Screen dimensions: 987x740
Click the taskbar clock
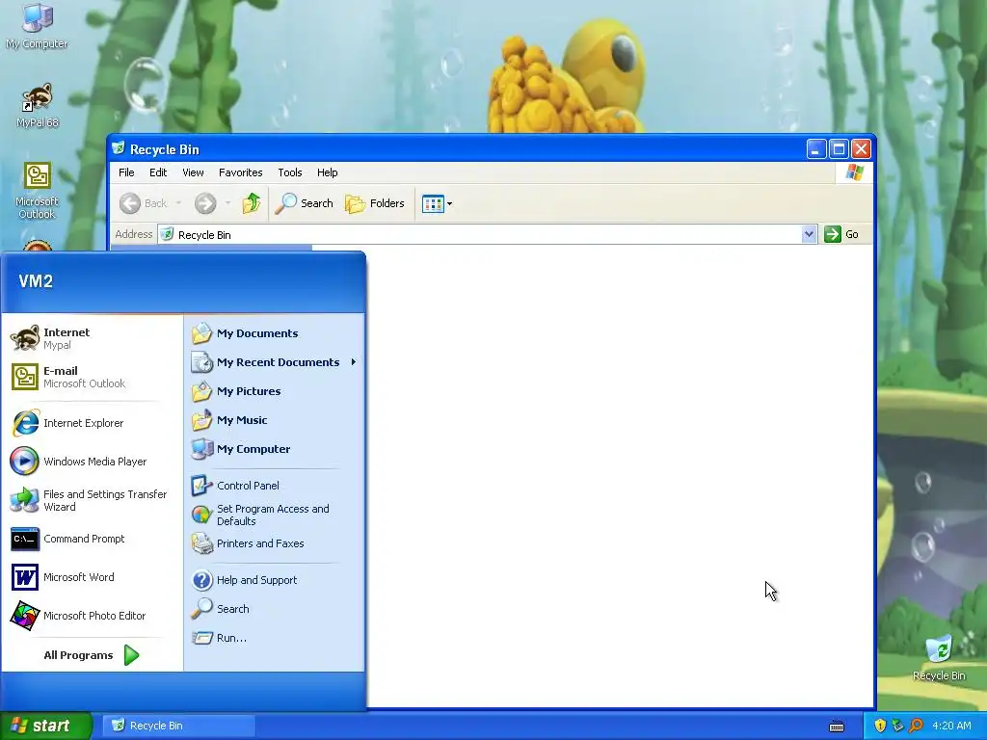[x=951, y=726]
